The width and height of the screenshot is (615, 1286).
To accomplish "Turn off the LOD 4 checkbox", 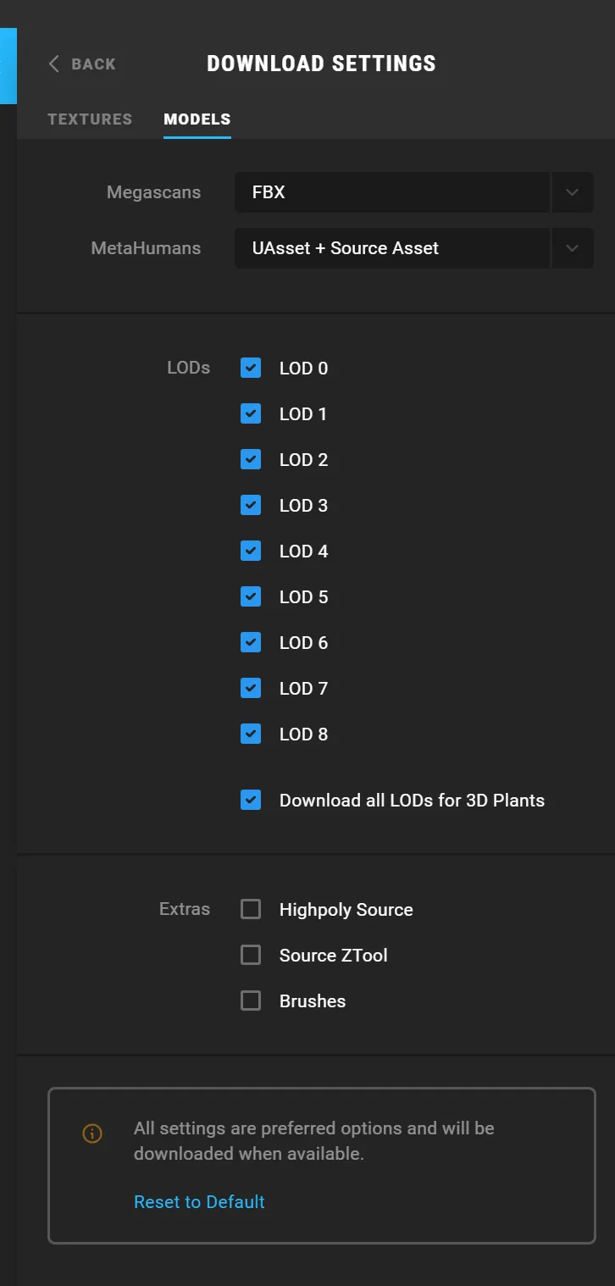I will click(x=251, y=551).
